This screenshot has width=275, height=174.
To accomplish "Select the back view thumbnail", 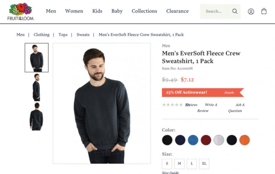I will click(x=36, y=116).
